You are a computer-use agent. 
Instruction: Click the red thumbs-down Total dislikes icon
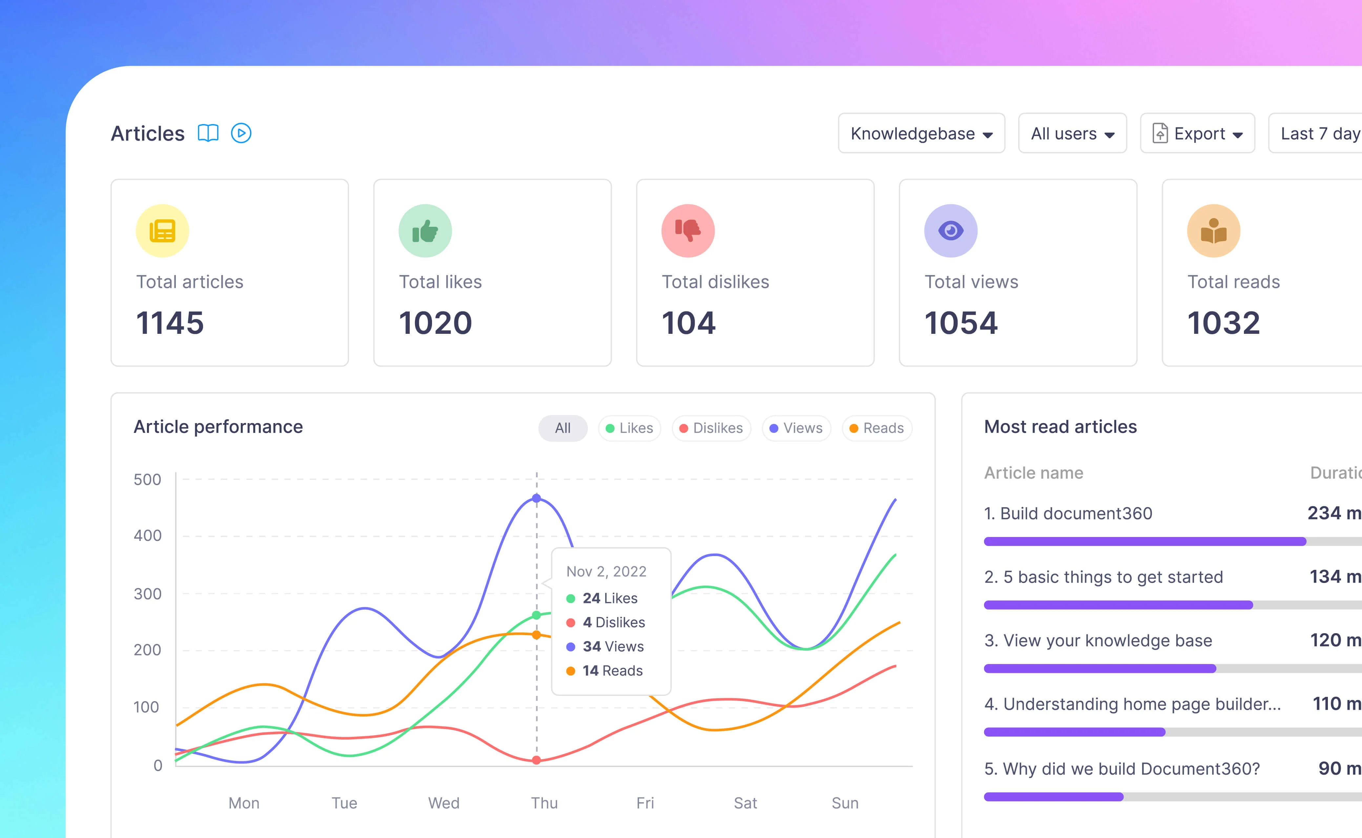click(x=688, y=230)
